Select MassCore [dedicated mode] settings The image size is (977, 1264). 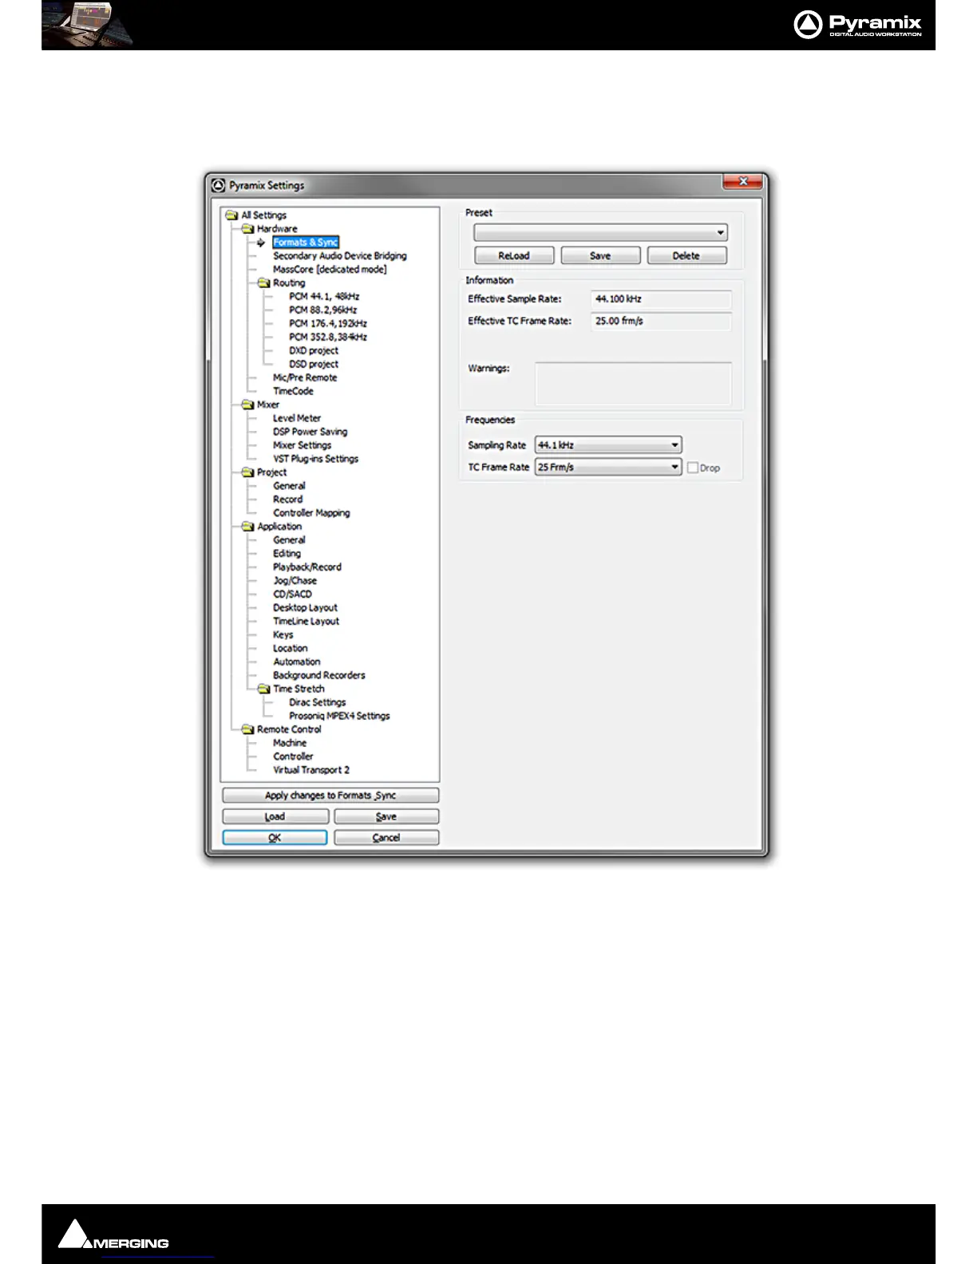[330, 270]
